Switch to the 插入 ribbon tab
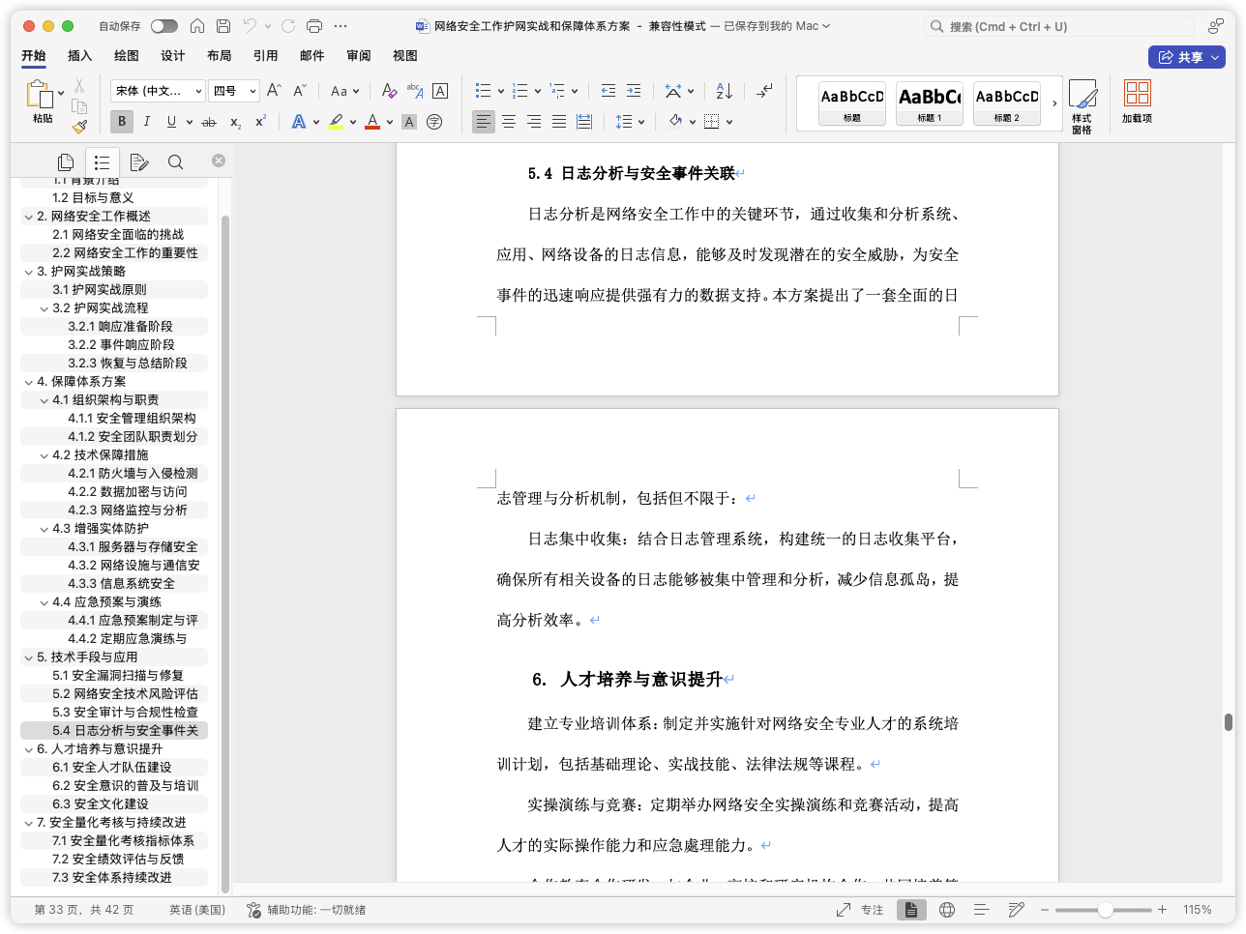 pyautogui.click(x=79, y=56)
